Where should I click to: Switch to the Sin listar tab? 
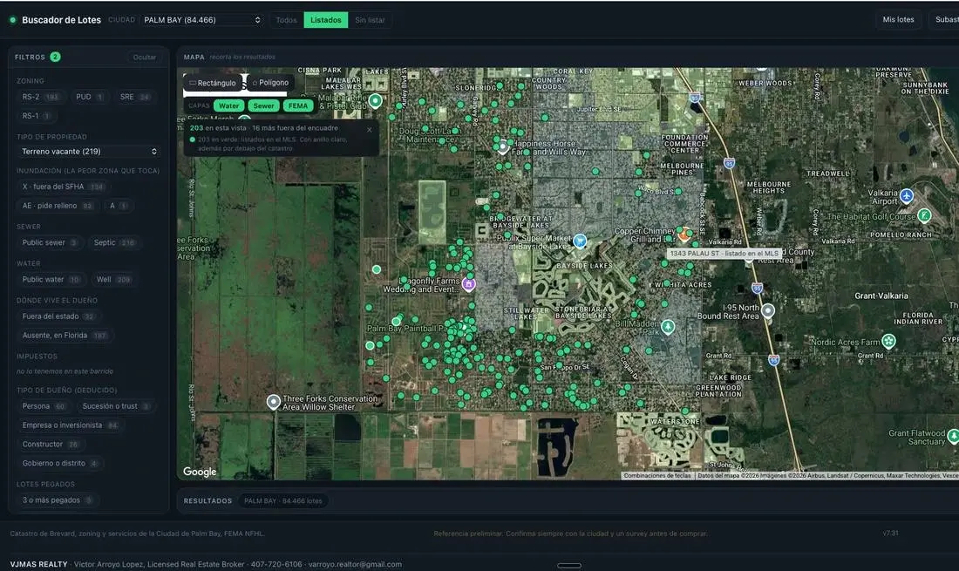click(370, 20)
